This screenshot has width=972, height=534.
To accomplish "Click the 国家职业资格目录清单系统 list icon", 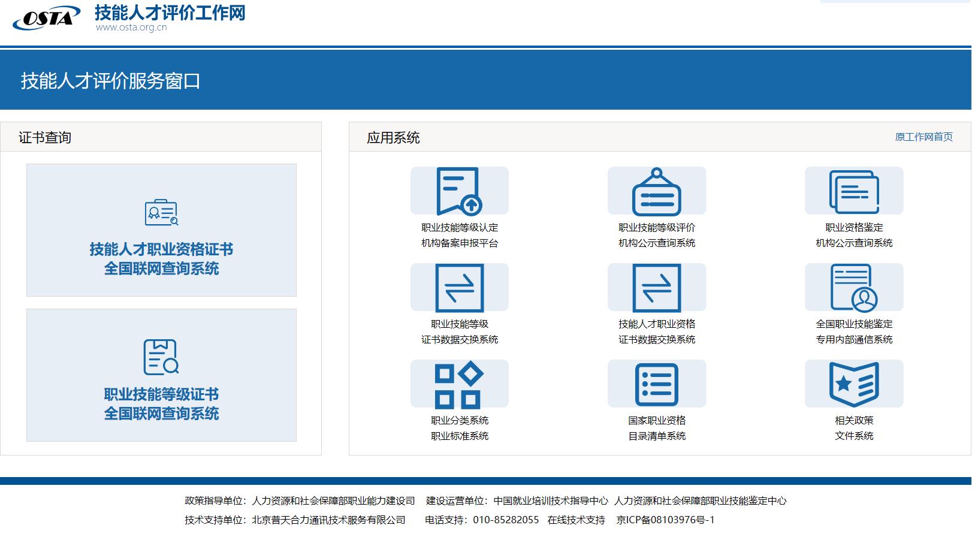I will [x=657, y=384].
